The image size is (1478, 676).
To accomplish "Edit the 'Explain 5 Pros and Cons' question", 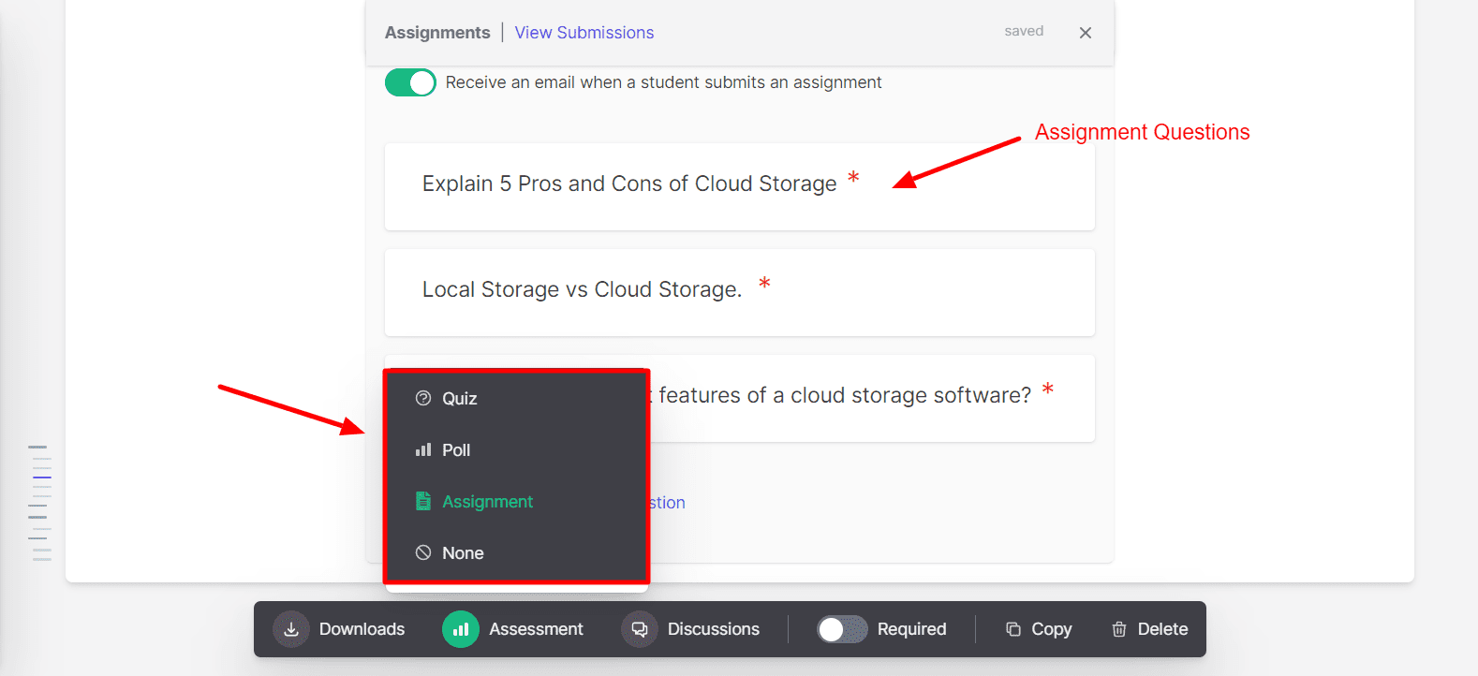I will pyautogui.click(x=628, y=184).
